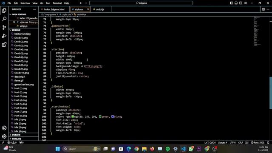Open Spotify from the taskbar
The image size is (272, 153).
coord(167,149)
